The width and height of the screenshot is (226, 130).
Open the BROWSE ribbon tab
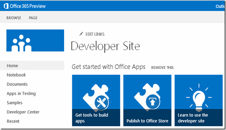point(14,18)
